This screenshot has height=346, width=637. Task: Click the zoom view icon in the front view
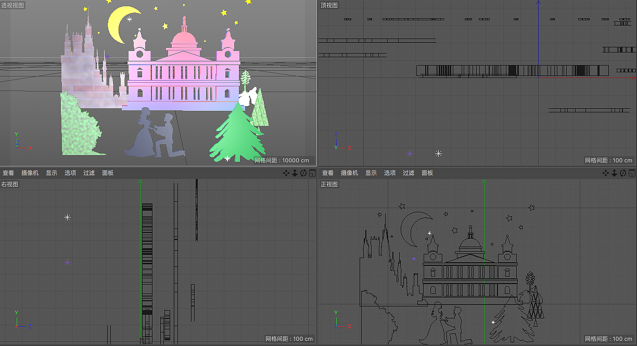point(614,173)
